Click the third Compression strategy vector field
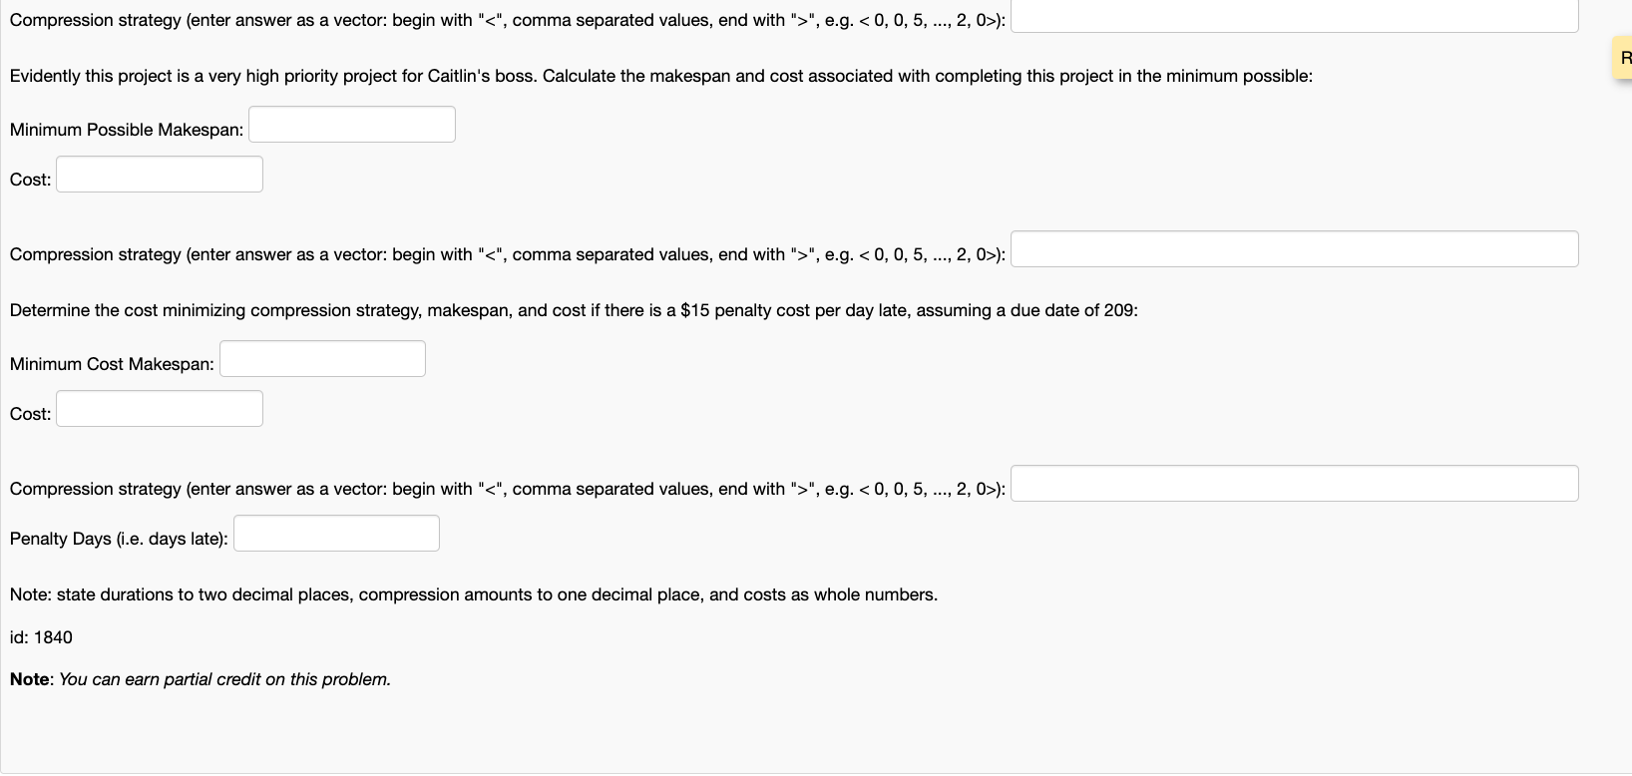Screen dimensions: 1632x776 1293,483
